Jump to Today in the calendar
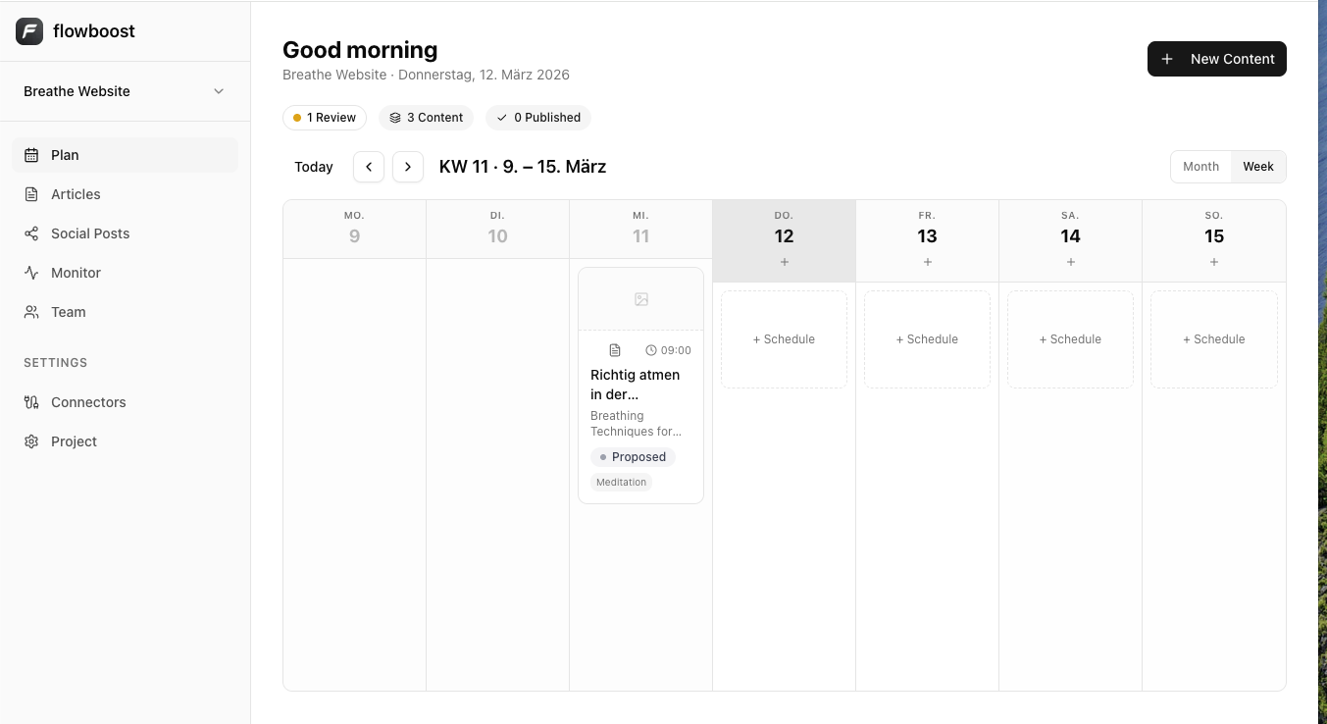1327x724 pixels. (x=313, y=167)
